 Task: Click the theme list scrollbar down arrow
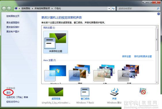(157, 82)
